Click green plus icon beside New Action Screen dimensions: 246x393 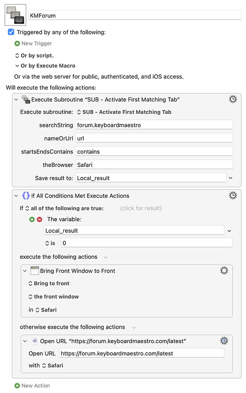(17, 385)
